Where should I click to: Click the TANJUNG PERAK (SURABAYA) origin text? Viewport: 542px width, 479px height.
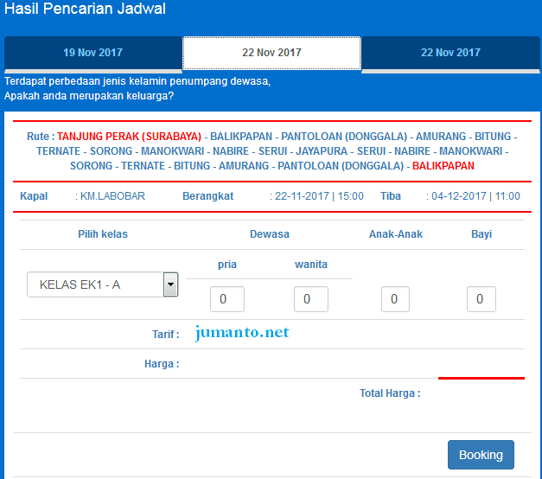tap(130, 137)
